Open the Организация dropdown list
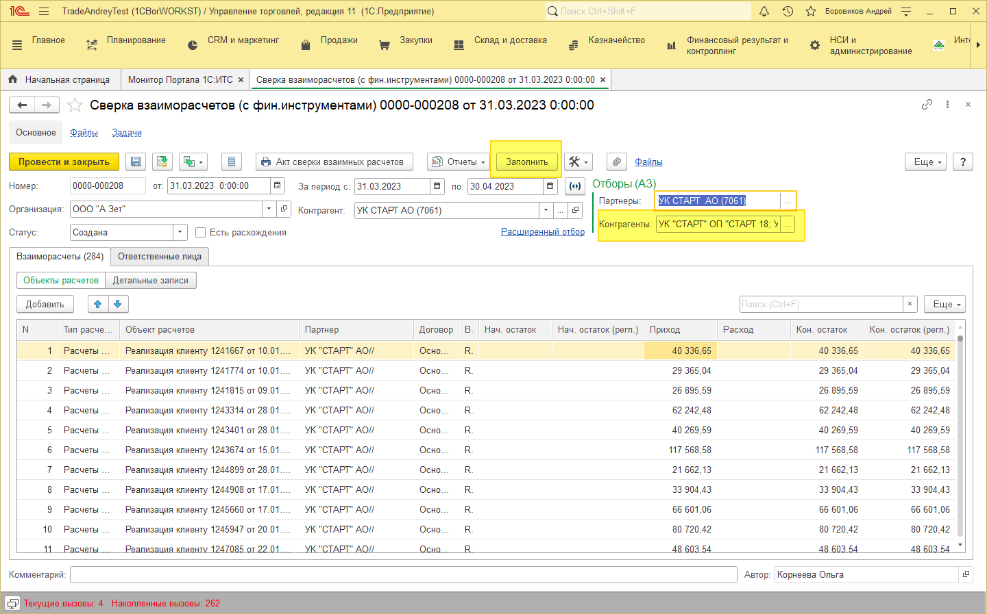Screen dimensions: 987x614 [x=269, y=209]
